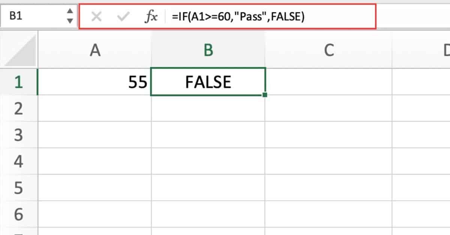Select row header 4
Image resolution: width=450 pixels, height=235 pixels.
tap(19, 161)
